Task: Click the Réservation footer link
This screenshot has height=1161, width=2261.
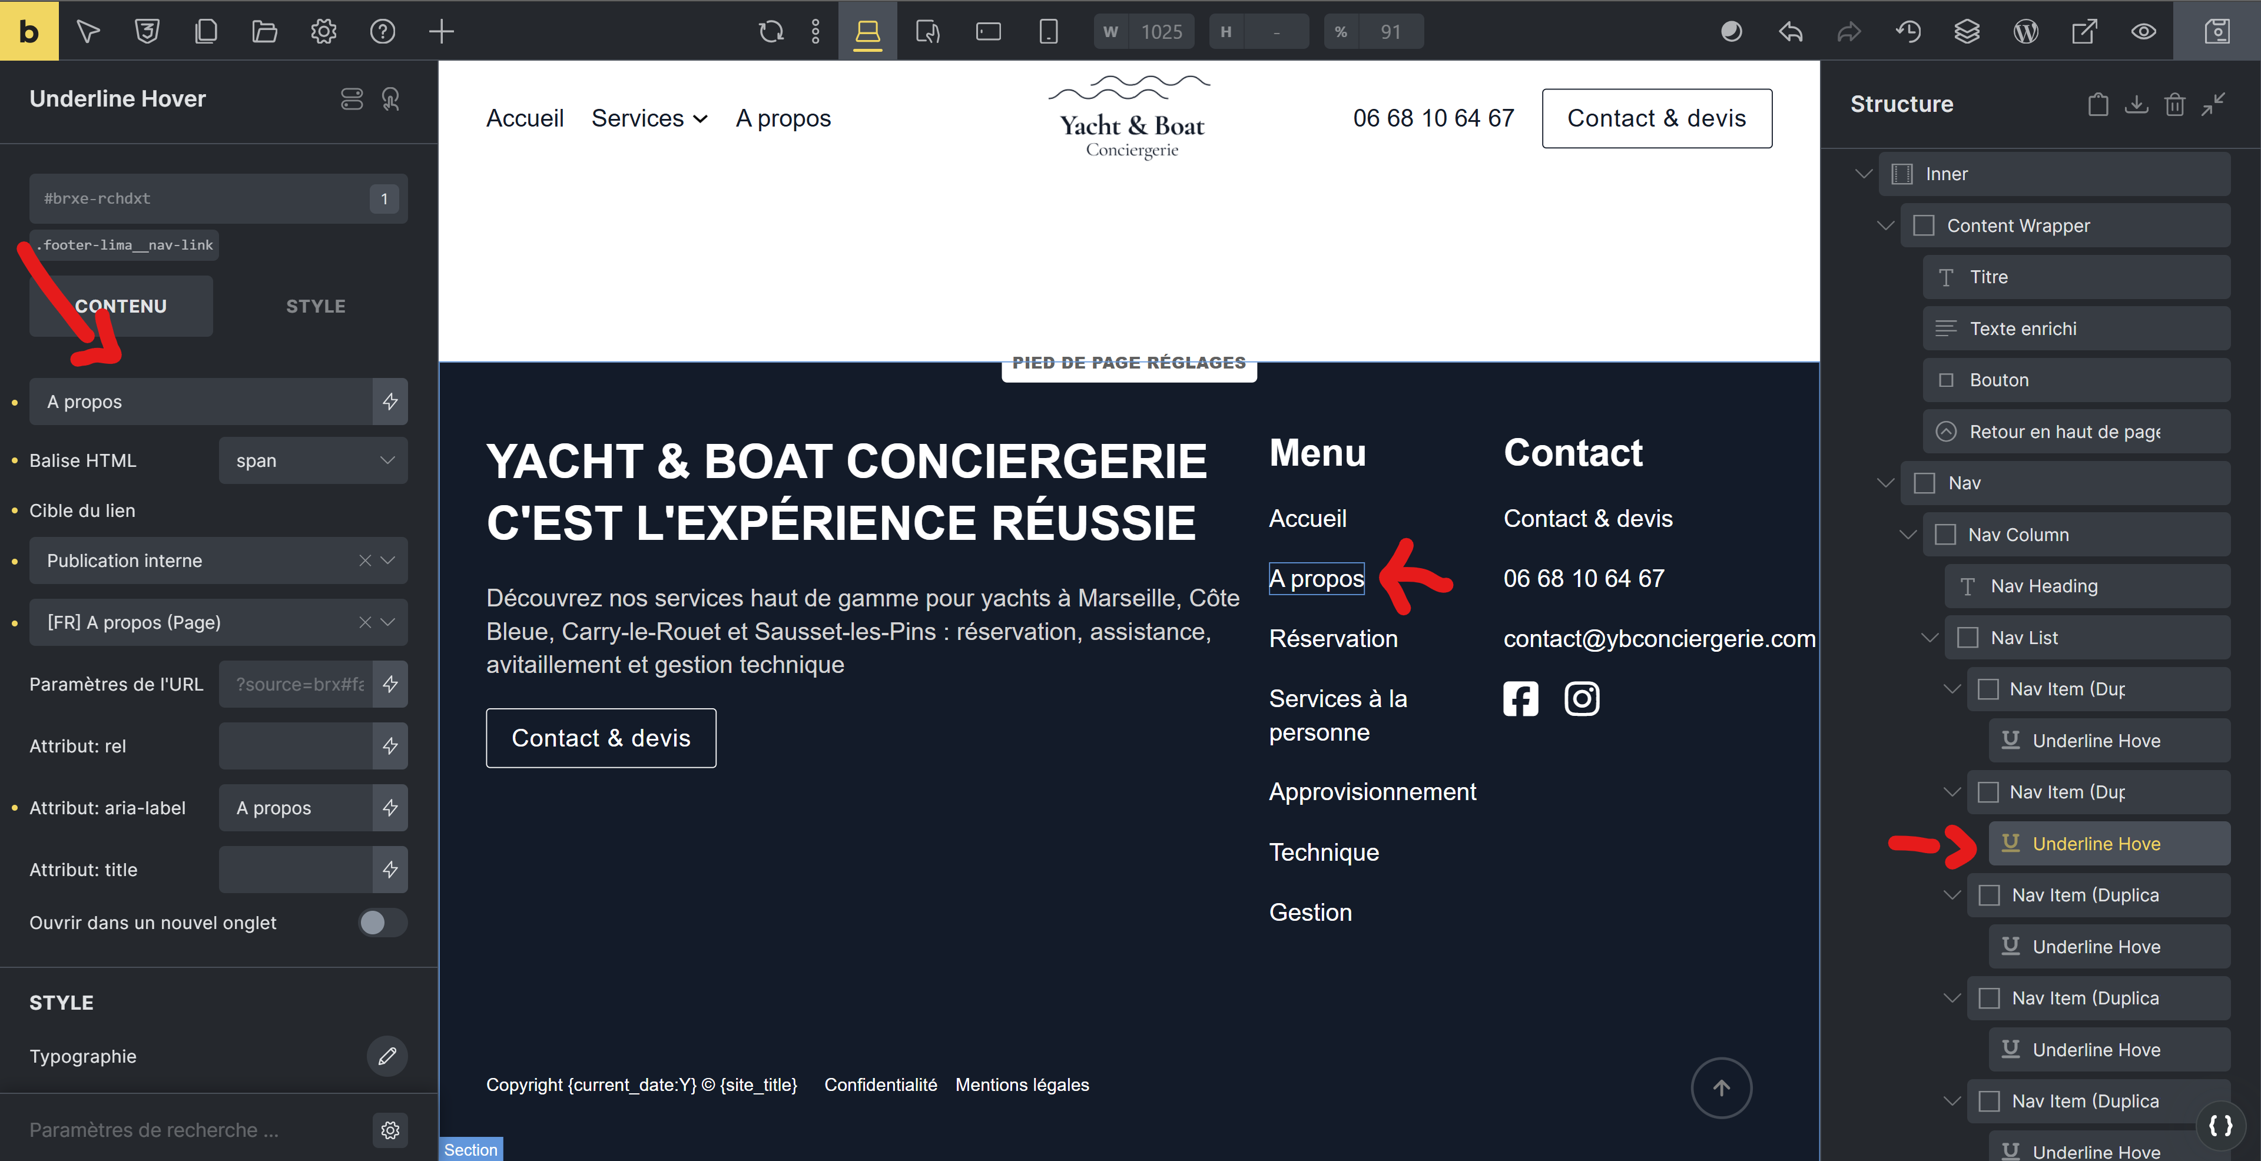Action: pos(1333,639)
